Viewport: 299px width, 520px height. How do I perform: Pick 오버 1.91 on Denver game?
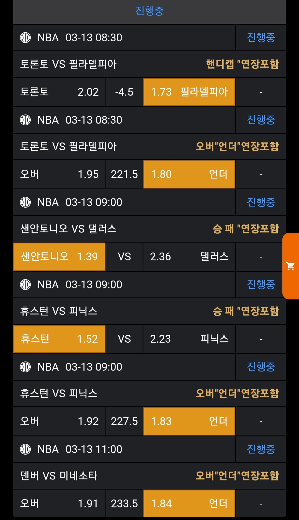point(60,504)
